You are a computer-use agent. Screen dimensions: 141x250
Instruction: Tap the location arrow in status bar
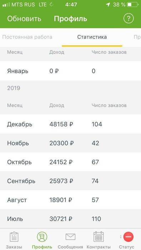pyautogui.click(x=108, y=5)
